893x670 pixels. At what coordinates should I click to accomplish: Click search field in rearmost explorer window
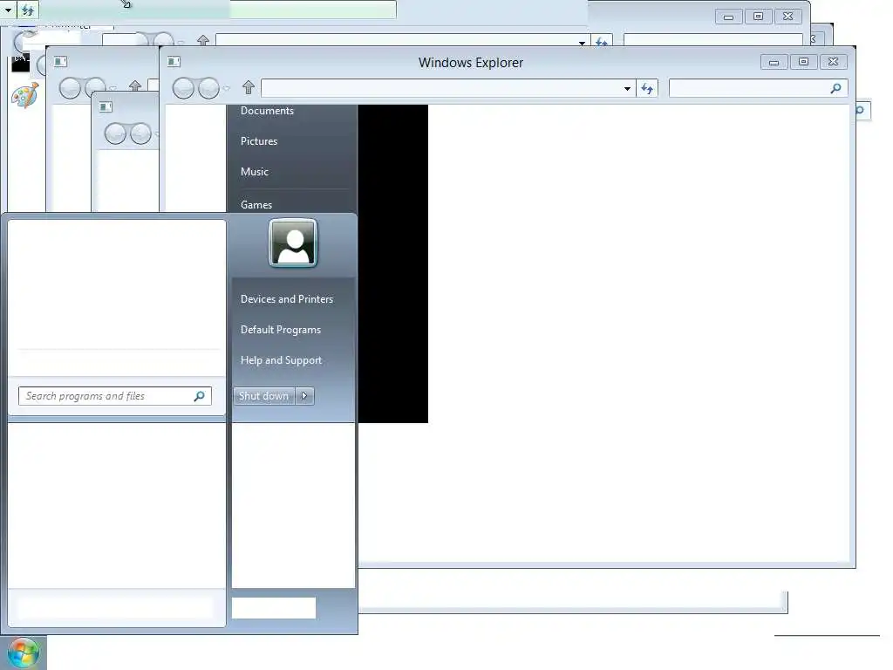point(713,40)
